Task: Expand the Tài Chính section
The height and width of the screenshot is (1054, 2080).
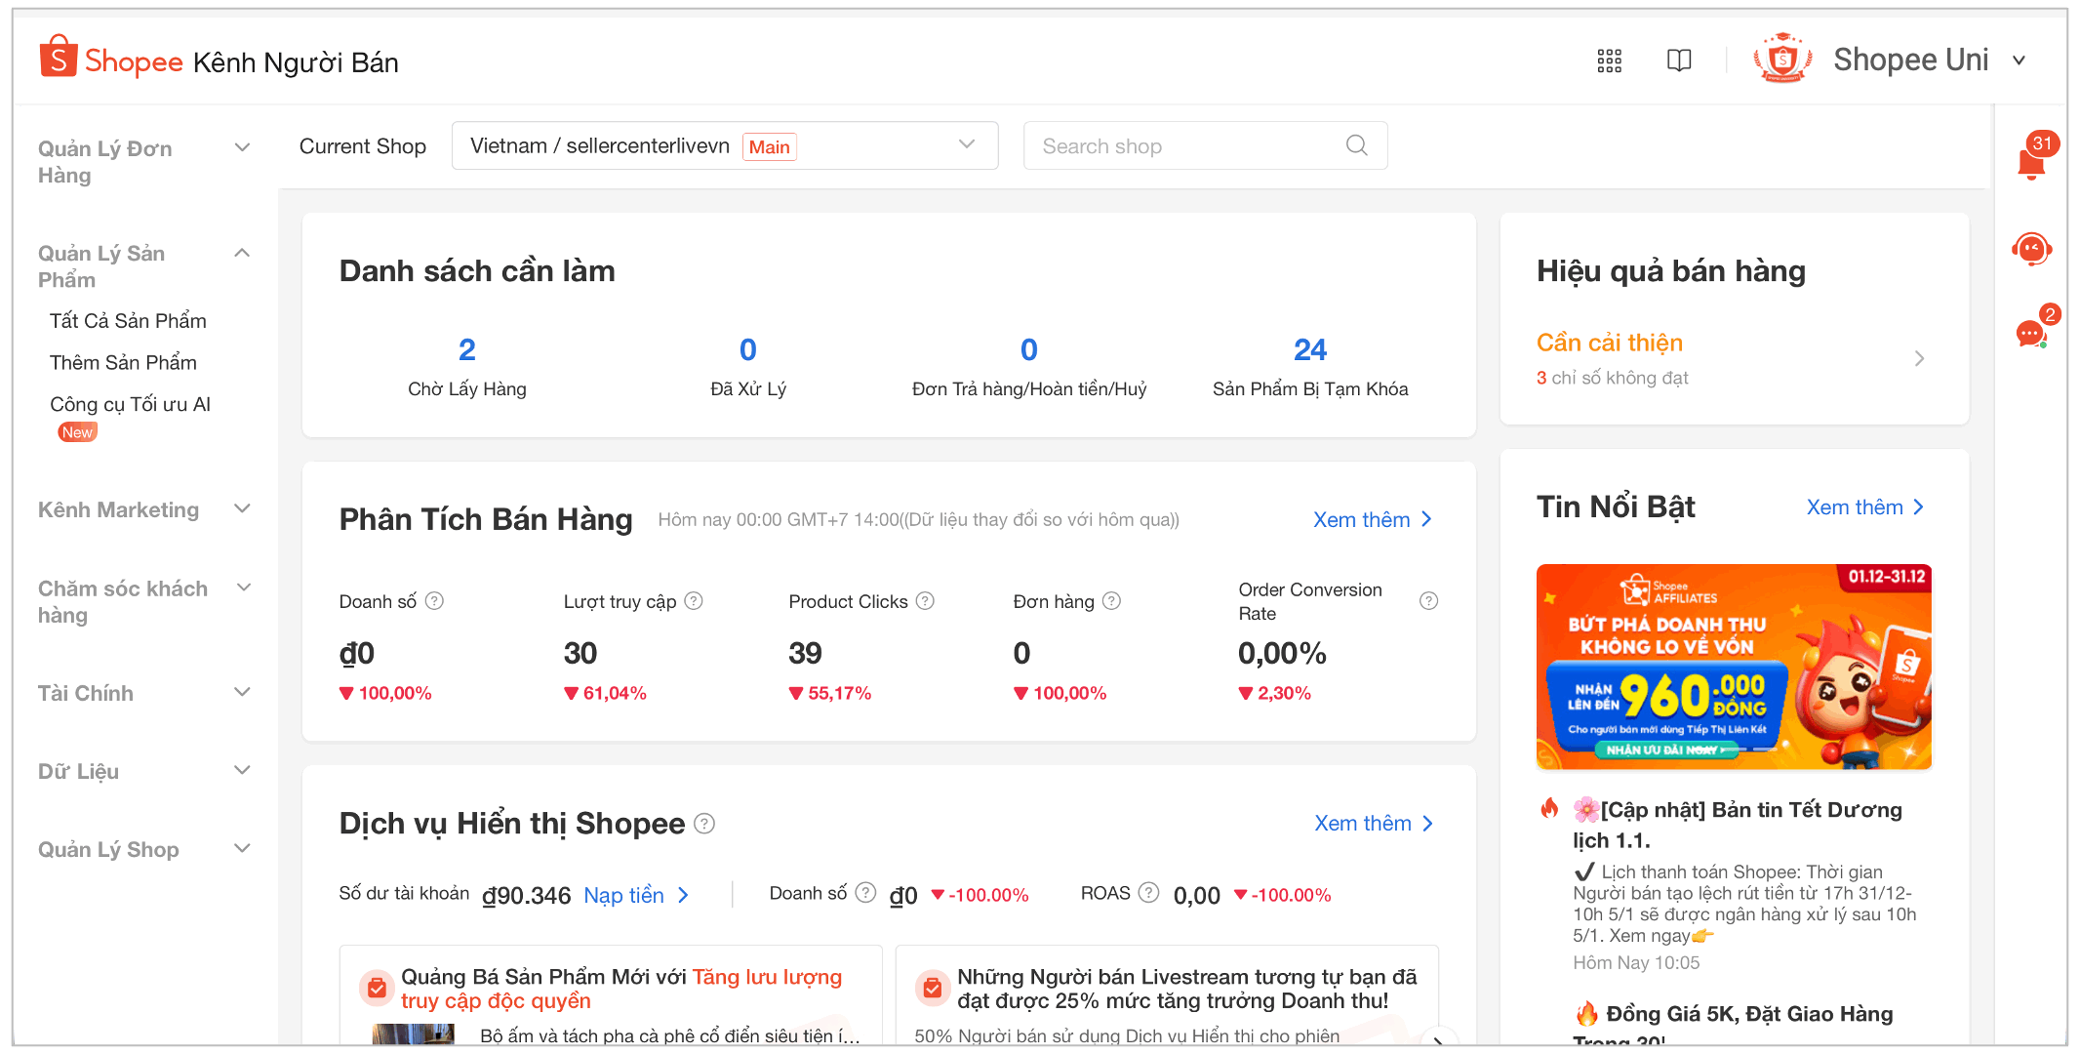Action: 241,691
